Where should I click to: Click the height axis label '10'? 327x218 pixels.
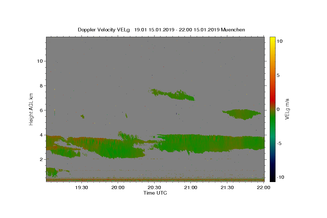40,61
